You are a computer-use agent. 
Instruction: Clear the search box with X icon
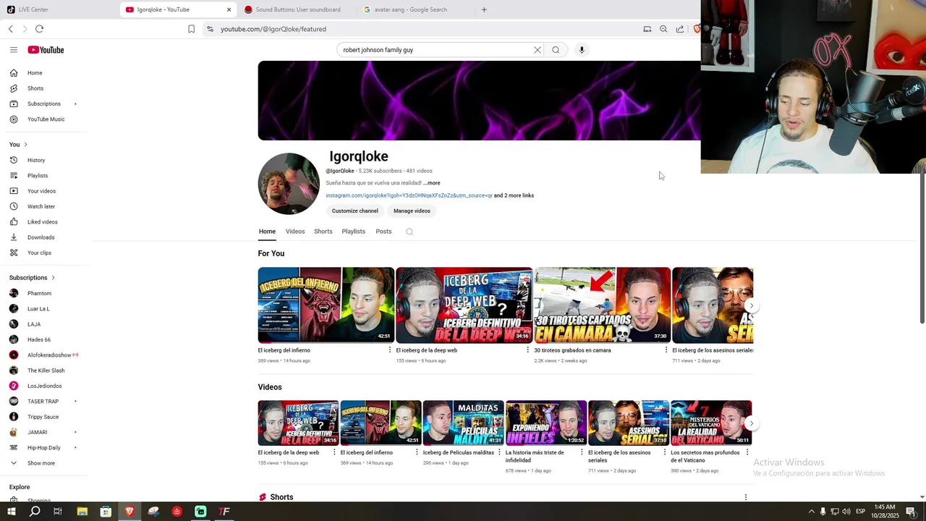click(538, 50)
